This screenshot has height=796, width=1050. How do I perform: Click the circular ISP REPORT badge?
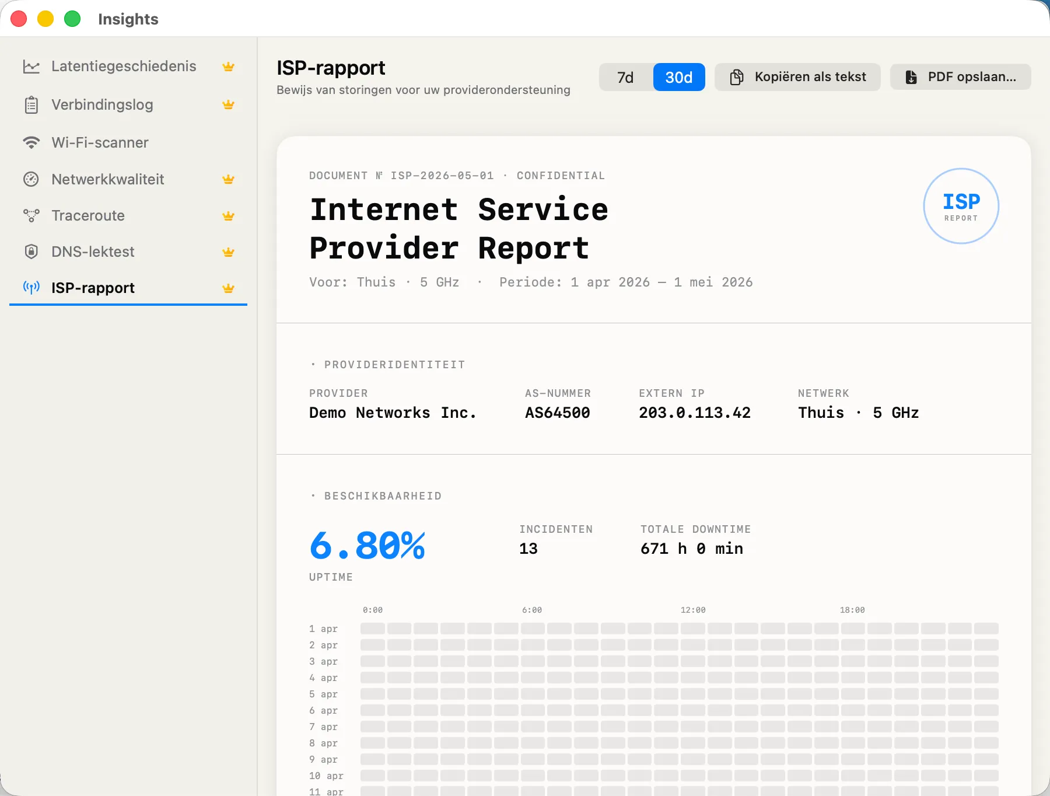click(961, 206)
